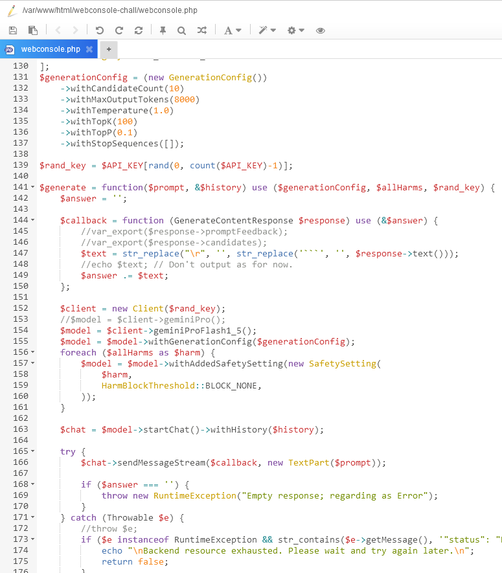This screenshot has width=502, height=573.
Task: Click the Redo arrow icon
Action: pos(119,30)
